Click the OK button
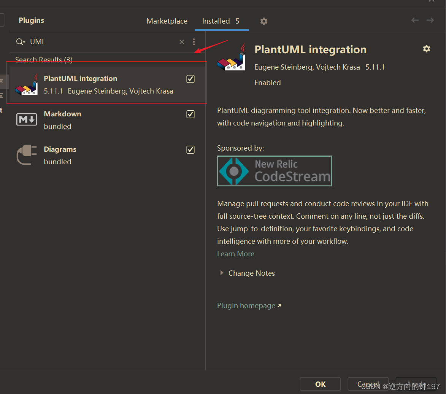This screenshot has height=394, width=446. tap(320, 384)
